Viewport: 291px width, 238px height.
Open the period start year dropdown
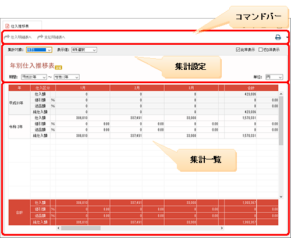[34, 77]
